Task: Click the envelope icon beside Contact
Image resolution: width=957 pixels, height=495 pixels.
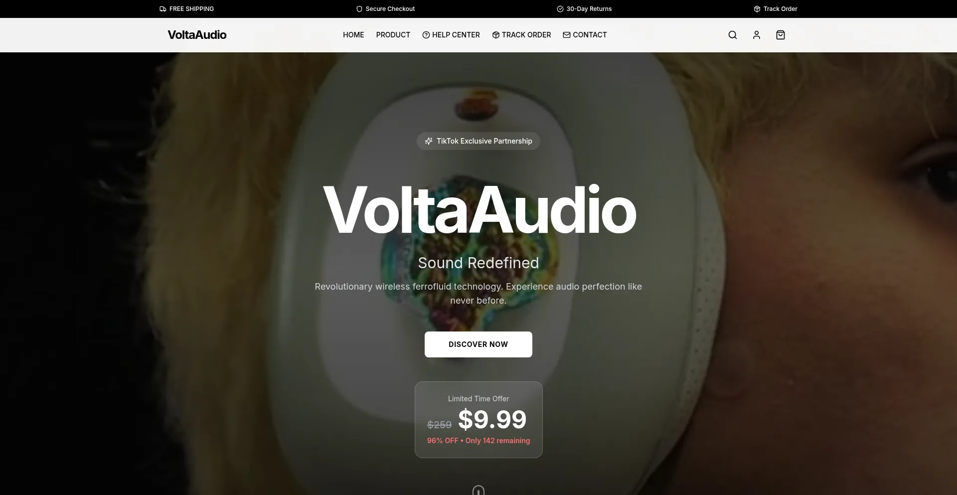Action: (566, 35)
